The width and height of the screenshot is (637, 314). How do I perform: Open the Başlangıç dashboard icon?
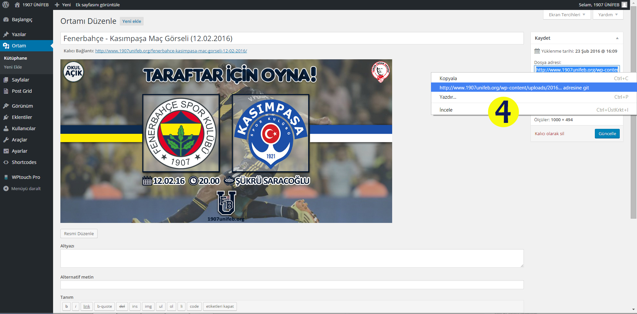(6, 20)
